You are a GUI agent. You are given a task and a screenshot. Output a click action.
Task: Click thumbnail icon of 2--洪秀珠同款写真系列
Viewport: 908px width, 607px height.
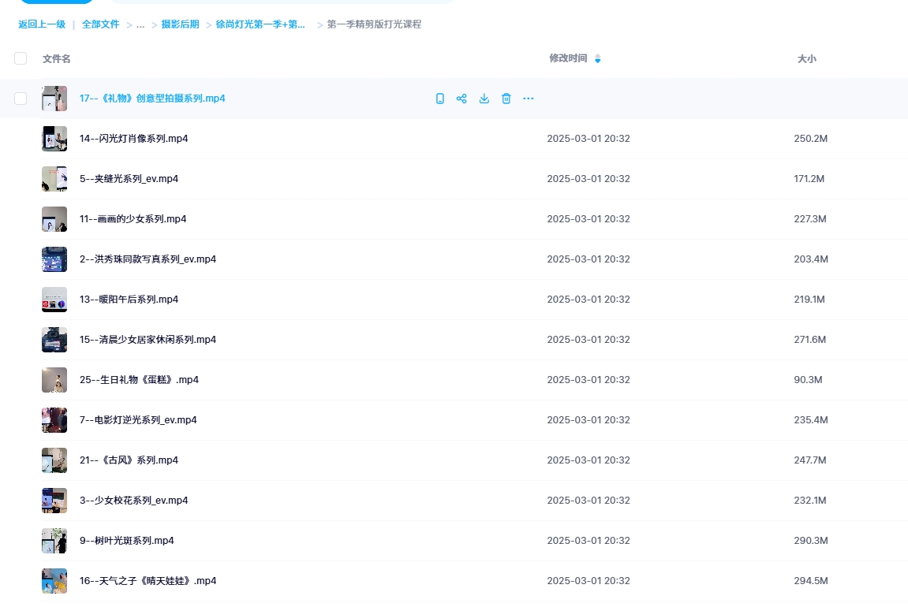[54, 259]
